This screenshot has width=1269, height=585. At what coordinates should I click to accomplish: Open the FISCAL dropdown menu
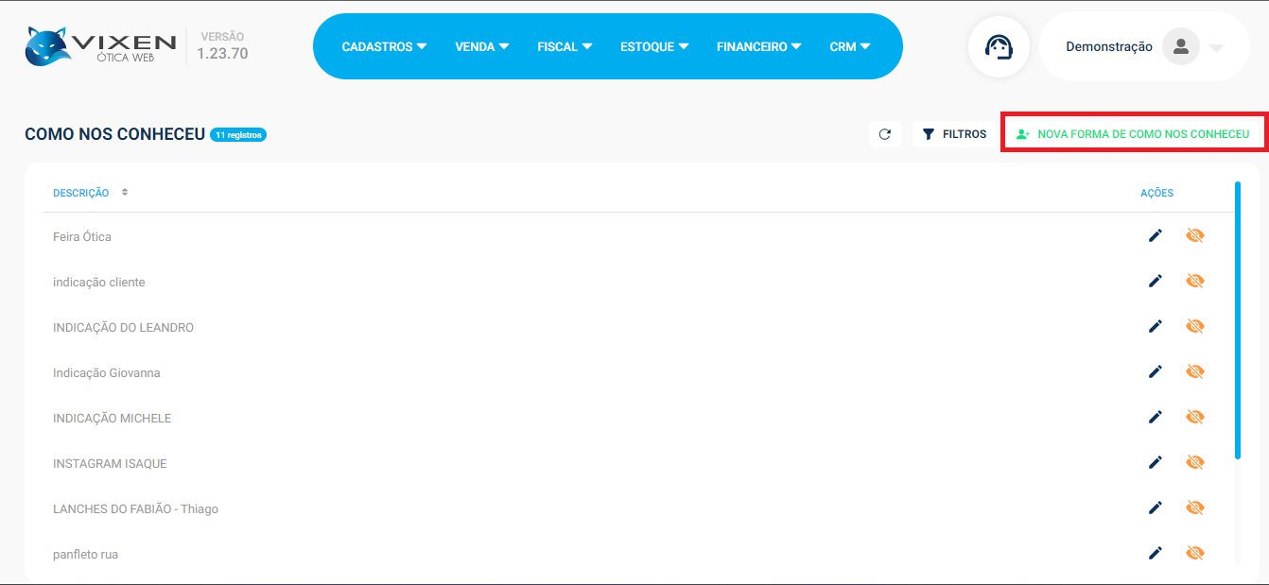point(565,46)
